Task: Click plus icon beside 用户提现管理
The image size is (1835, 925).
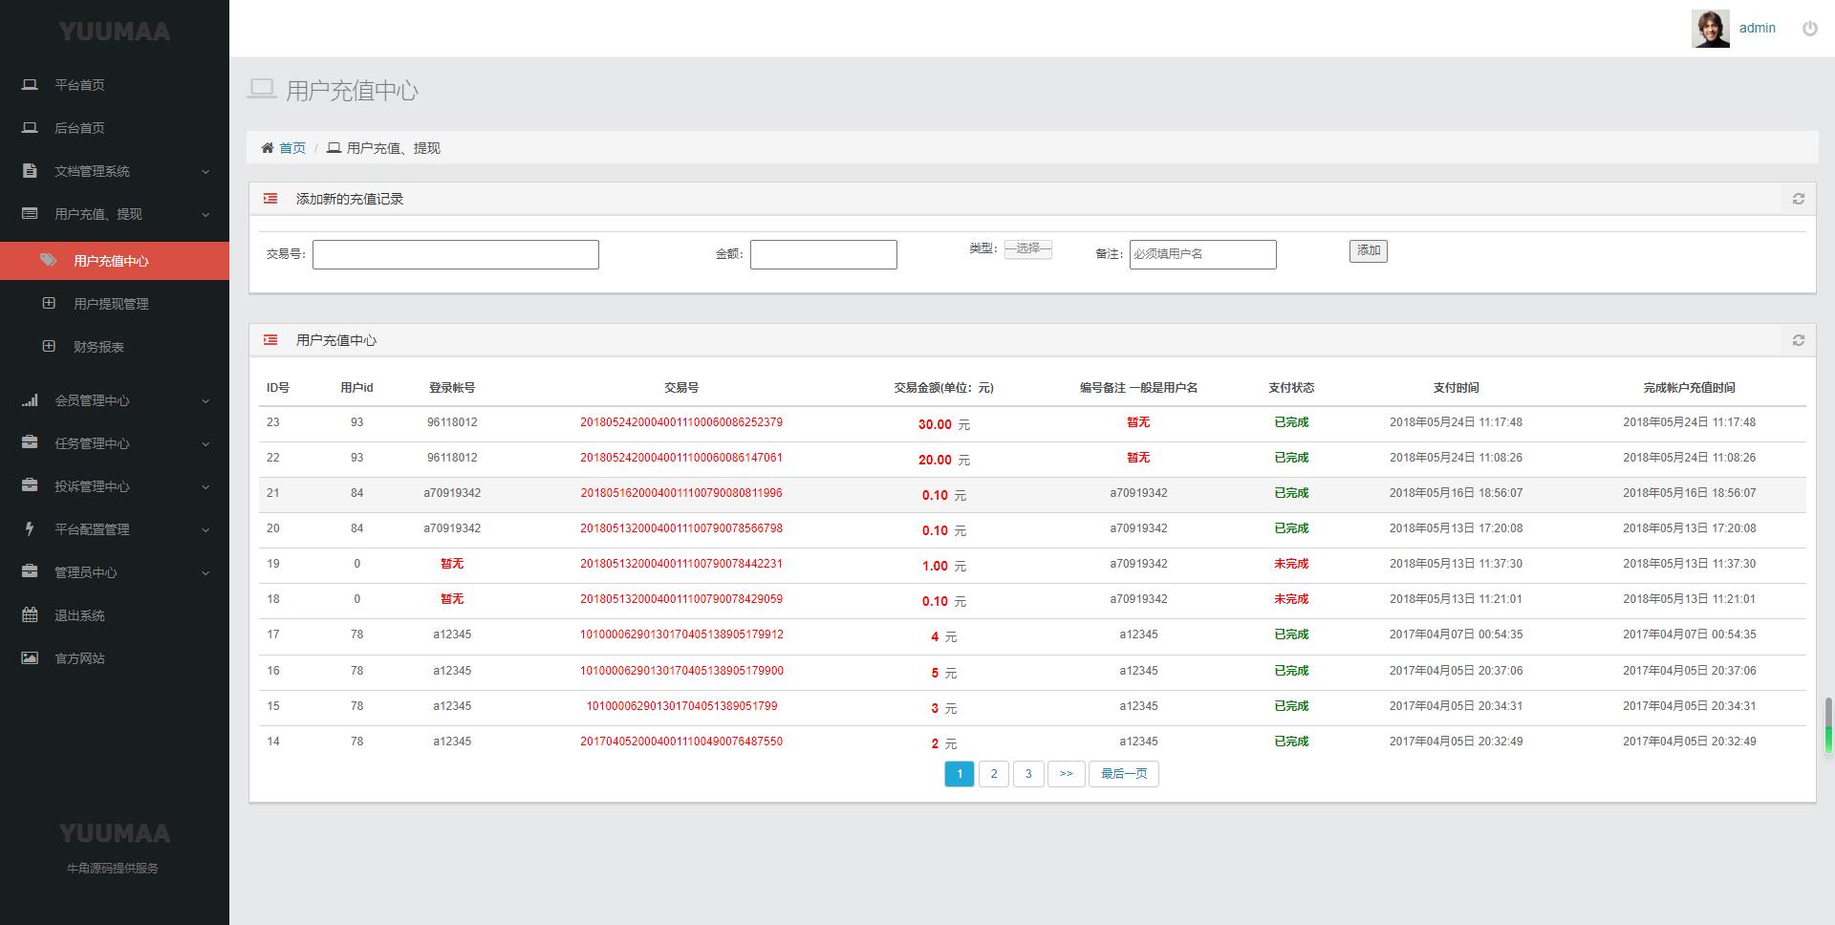Action: (49, 304)
